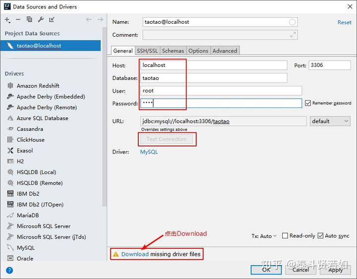Screen dimensions: 357x279
Task: Open help with the question mark icon
Action: [9, 271]
